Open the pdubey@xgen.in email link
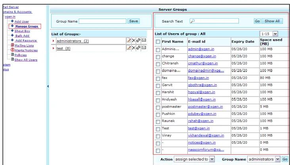290x165 pixels. point(202,114)
